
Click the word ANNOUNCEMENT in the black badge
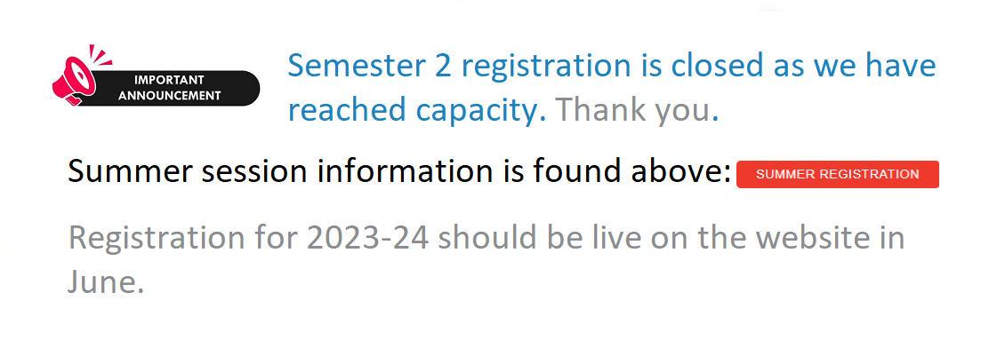pos(169,96)
